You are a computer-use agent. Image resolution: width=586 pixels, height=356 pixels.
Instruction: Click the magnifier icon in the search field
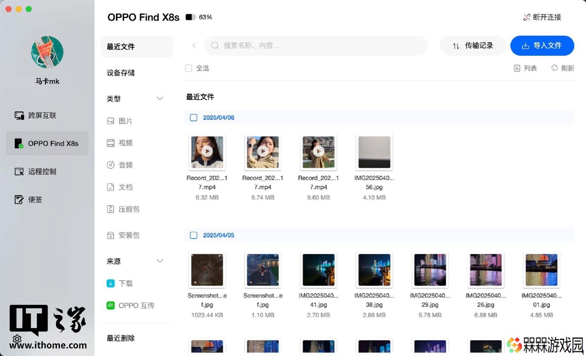[x=215, y=46]
